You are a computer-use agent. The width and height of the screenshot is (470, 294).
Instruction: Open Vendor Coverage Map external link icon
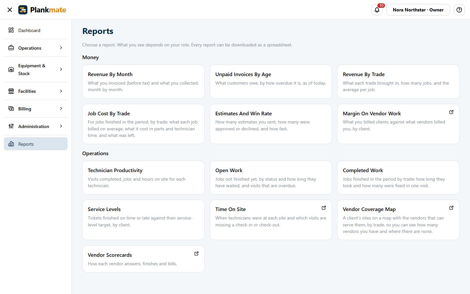pos(451,208)
